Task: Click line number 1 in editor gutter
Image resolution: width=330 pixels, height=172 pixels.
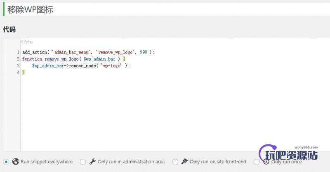Action: pyautogui.click(x=18, y=52)
